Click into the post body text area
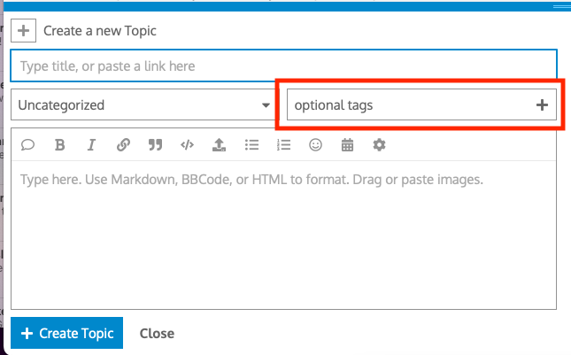The image size is (571, 355). 283,239
